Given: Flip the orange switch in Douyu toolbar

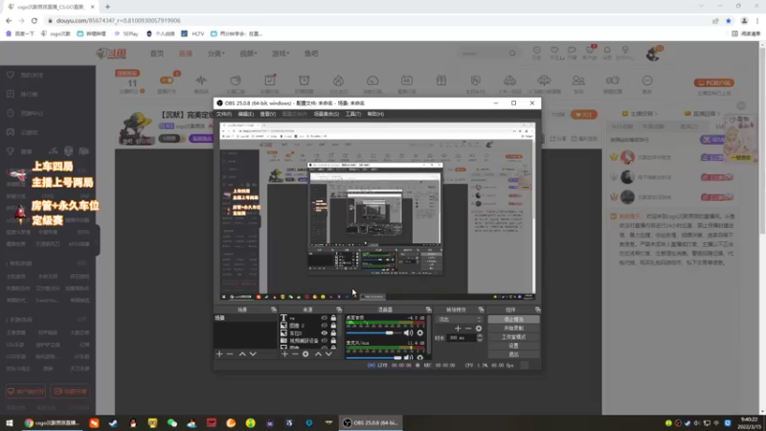Looking at the screenshot, I should coord(167,80).
